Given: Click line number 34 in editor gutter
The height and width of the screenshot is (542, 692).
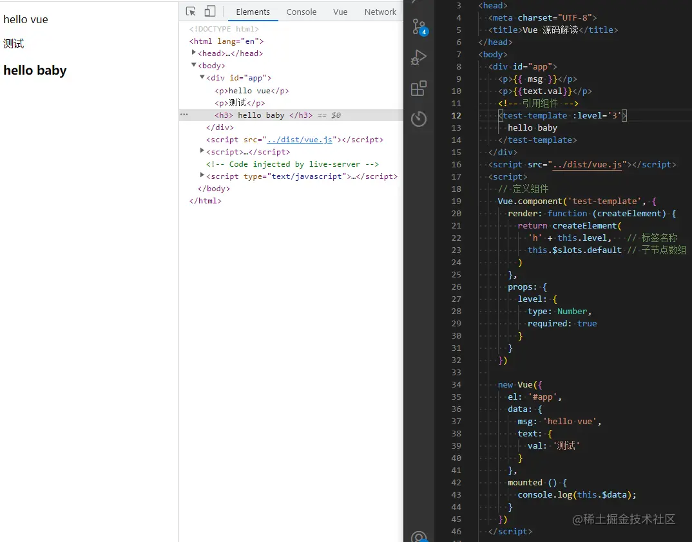Looking at the screenshot, I should coord(456,384).
